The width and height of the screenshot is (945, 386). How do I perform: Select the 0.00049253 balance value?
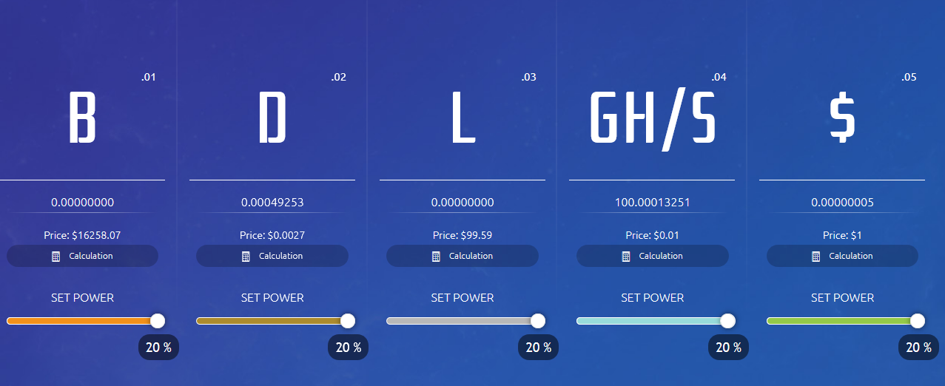pos(272,202)
